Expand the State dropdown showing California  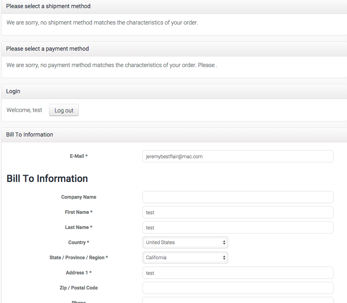(185, 258)
